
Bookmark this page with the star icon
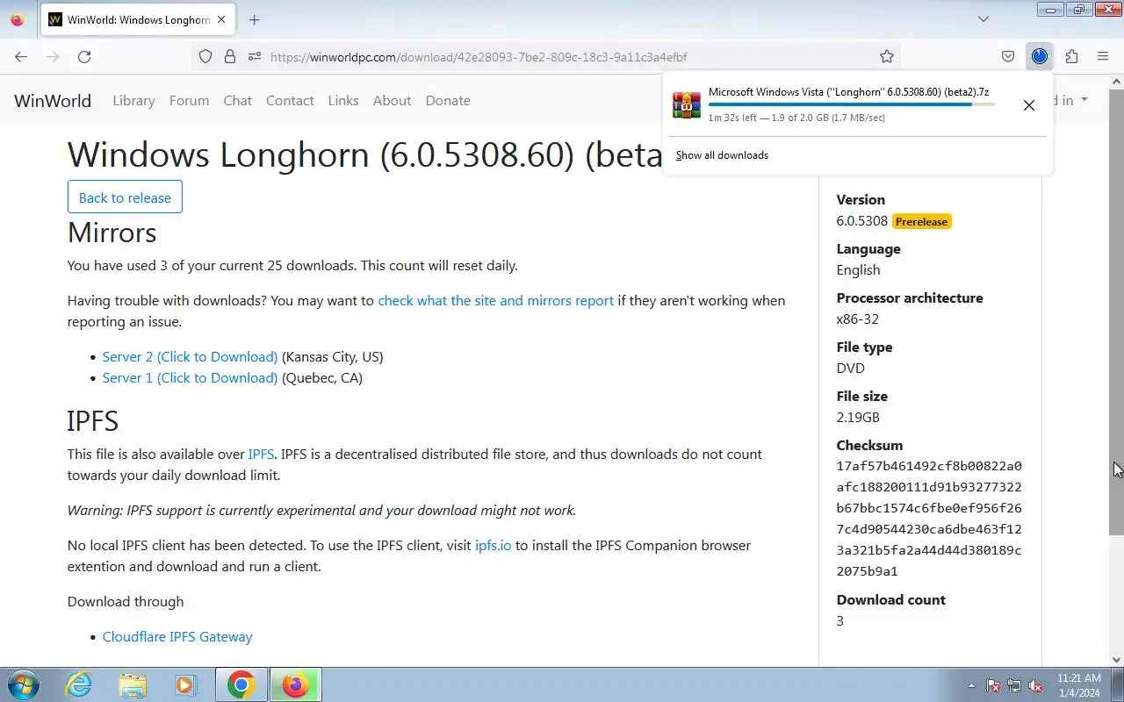pos(887,57)
